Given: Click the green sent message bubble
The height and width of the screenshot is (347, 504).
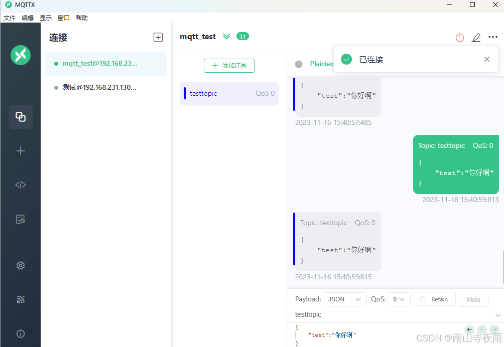Looking at the screenshot, I should pos(456,164).
